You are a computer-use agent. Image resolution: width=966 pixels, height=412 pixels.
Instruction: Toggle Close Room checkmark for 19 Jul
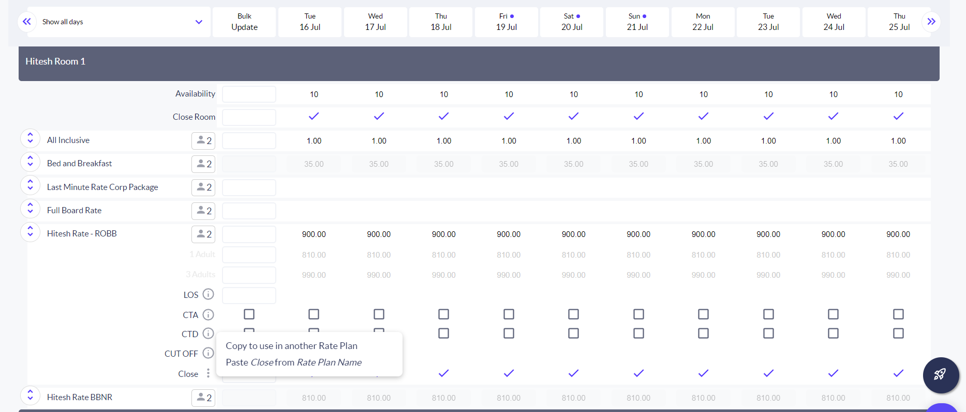click(509, 116)
